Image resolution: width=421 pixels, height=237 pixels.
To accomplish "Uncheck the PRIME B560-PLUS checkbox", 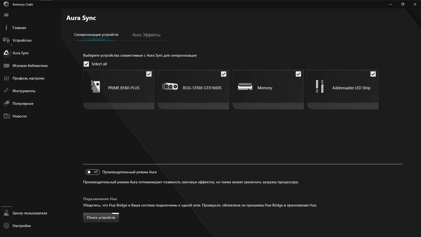I will [x=149, y=74].
